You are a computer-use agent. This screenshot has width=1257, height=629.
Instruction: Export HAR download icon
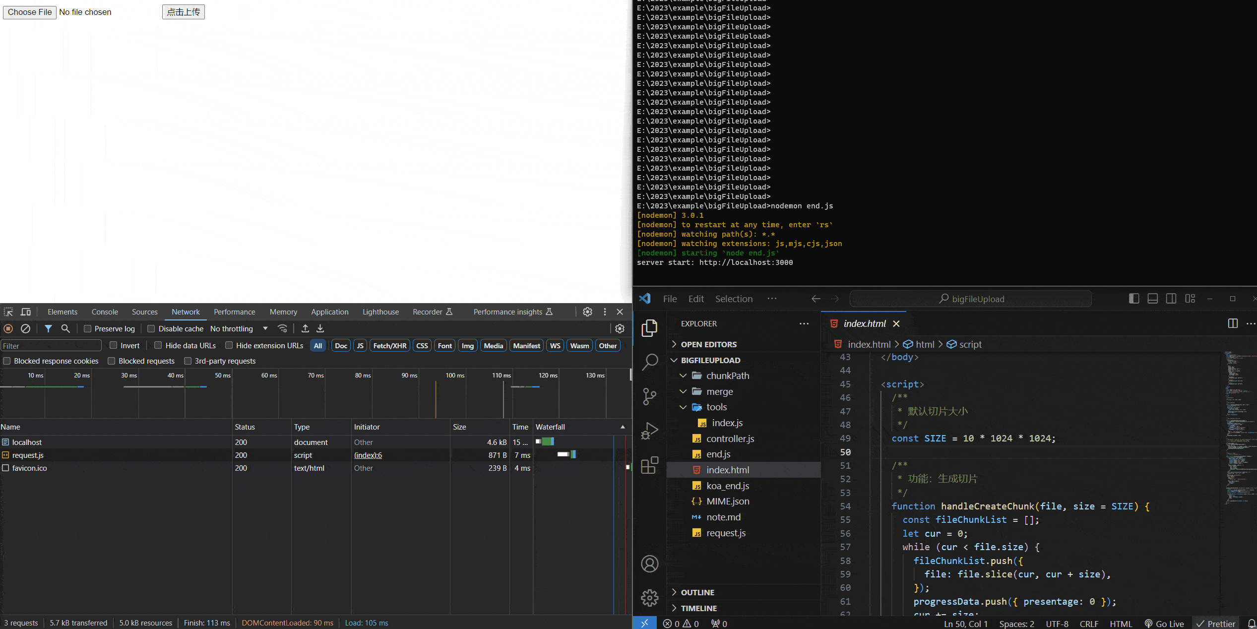pyautogui.click(x=320, y=328)
